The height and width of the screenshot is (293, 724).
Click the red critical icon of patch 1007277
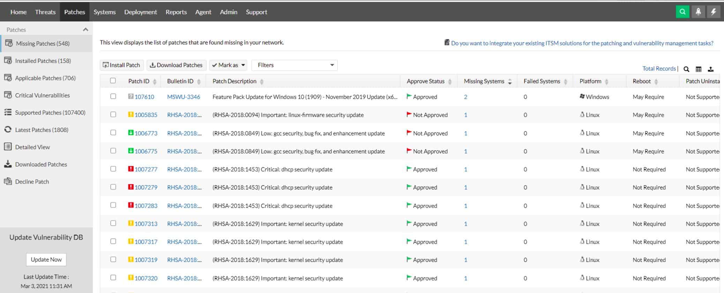[x=131, y=169]
